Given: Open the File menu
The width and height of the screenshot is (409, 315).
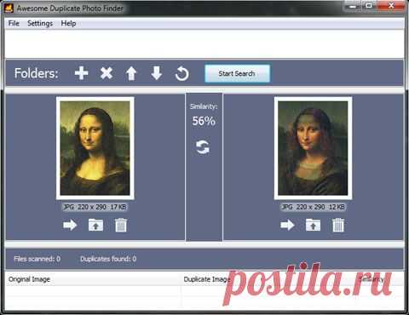Looking at the screenshot, I should click(x=14, y=23).
